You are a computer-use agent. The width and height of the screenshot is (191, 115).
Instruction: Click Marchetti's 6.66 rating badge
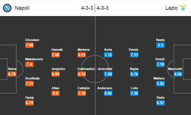pos(178,74)
